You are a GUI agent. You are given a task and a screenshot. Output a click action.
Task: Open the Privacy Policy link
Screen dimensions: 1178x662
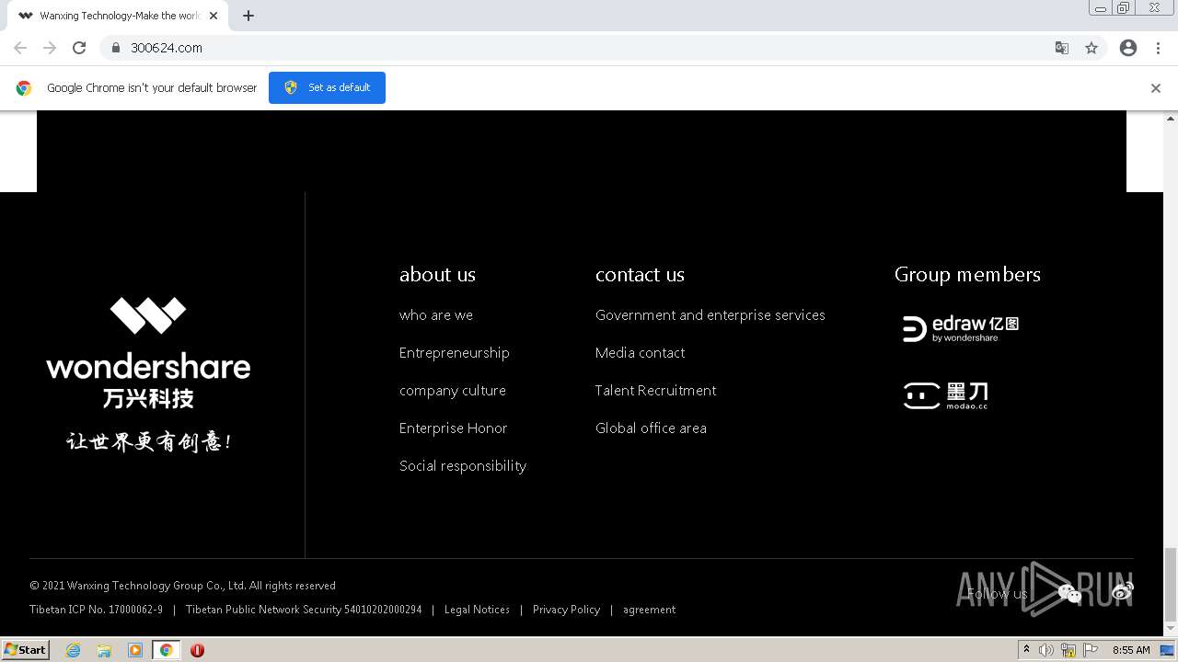pyautogui.click(x=566, y=610)
